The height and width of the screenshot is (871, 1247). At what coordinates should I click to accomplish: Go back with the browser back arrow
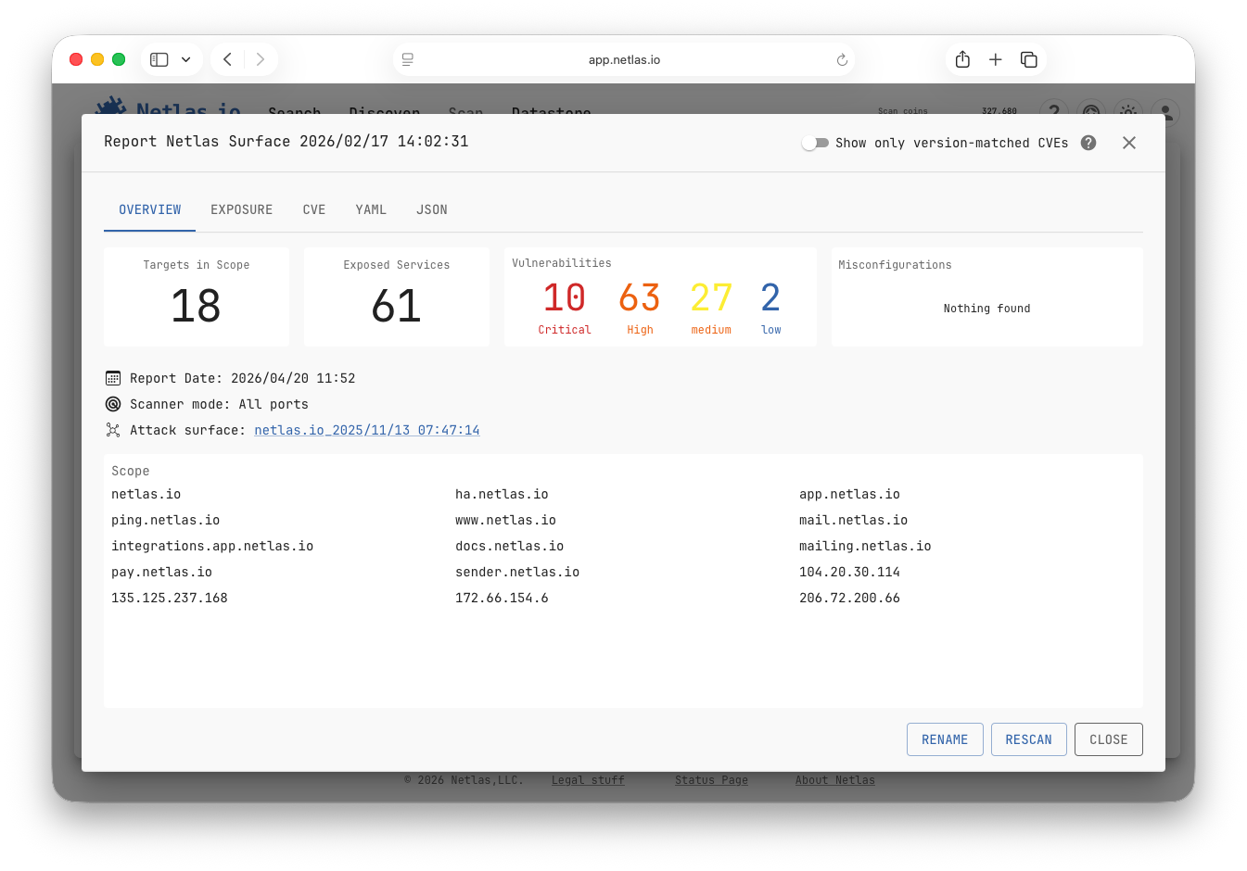(227, 59)
